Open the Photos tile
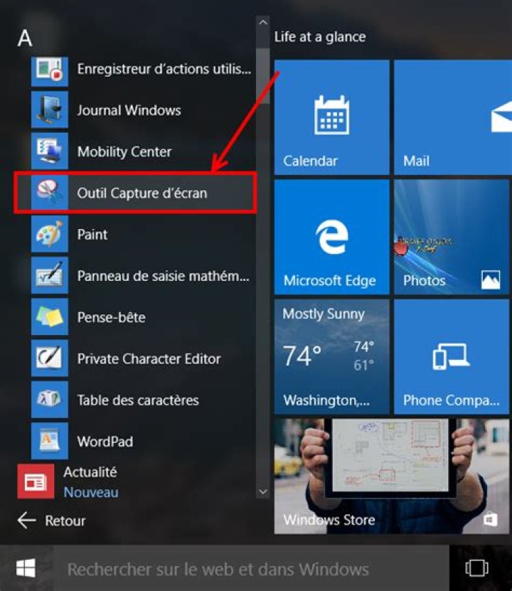This screenshot has height=591, width=512. tap(452, 237)
